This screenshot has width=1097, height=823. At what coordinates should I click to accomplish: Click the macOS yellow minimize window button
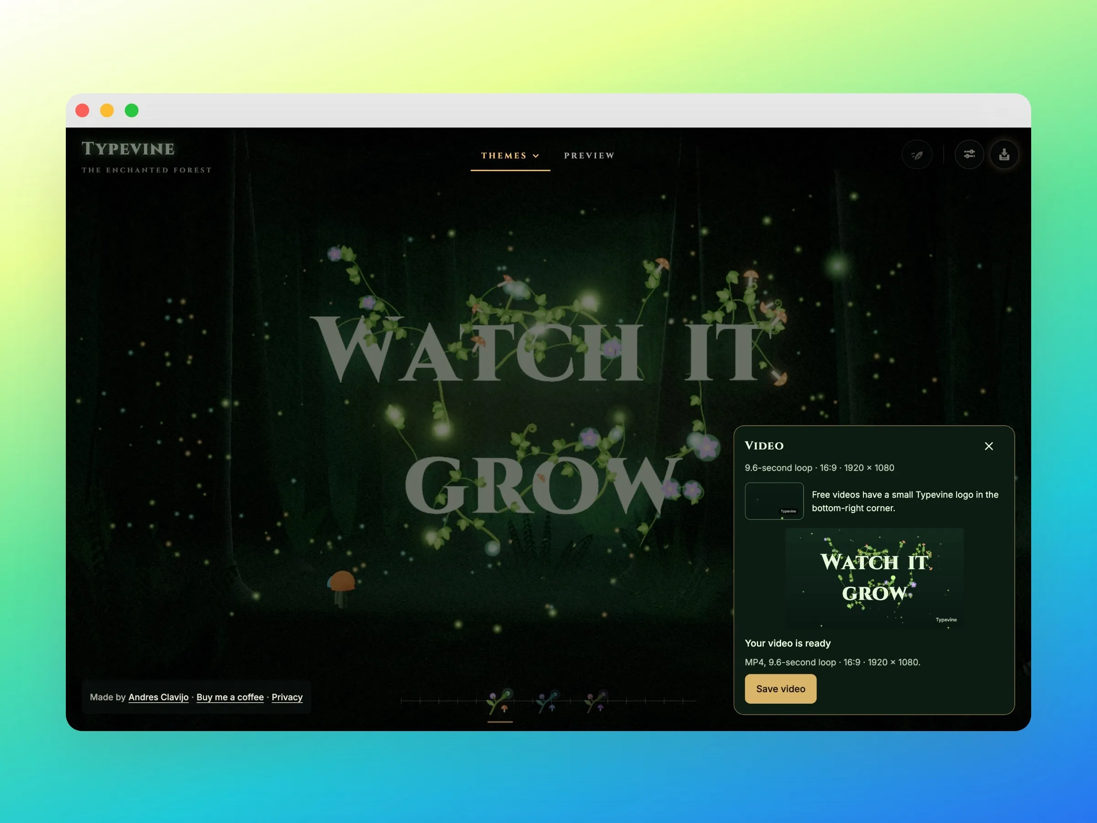tap(107, 110)
